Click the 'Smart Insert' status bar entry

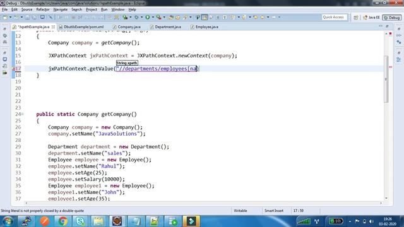(273, 211)
